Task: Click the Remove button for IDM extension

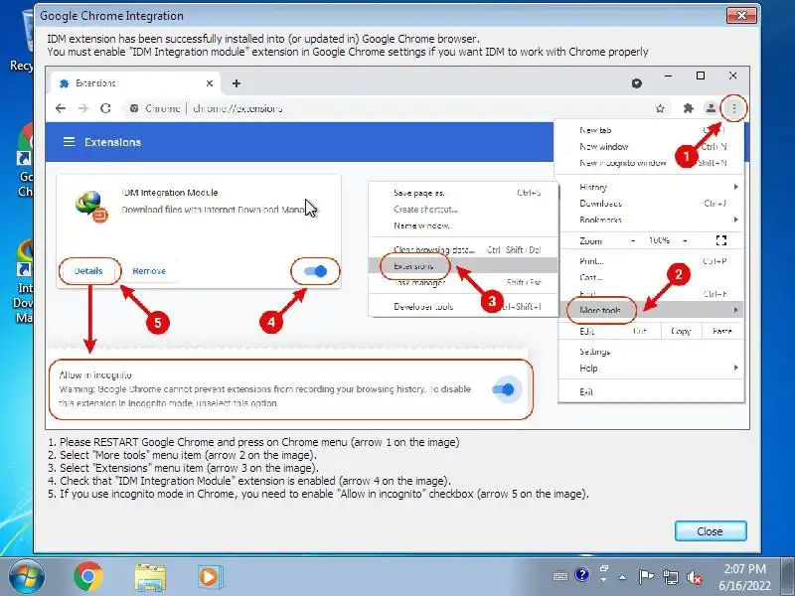Action: pyautogui.click(x=149, y=271)
